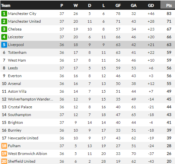Sort table by GD column header
175x164 pixels.
point(151,6)
